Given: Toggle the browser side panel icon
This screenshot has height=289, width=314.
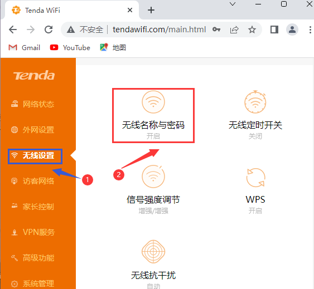Looking at the screenshot, I should tap(274, 30).
